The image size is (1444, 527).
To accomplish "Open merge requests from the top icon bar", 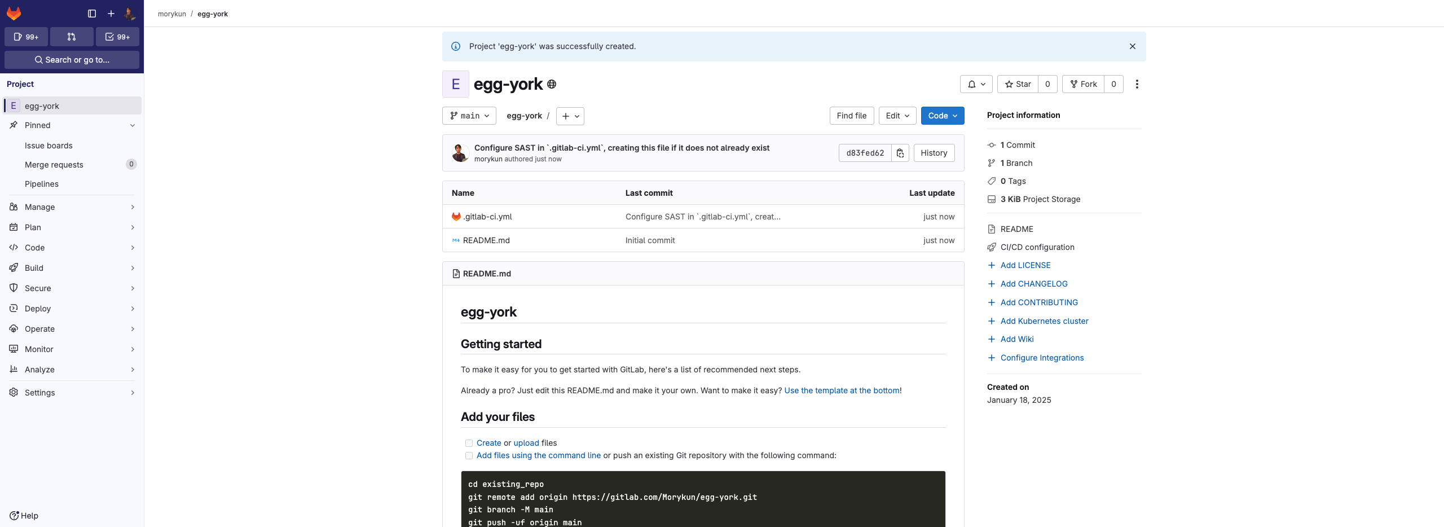I will tap(72, 36).
